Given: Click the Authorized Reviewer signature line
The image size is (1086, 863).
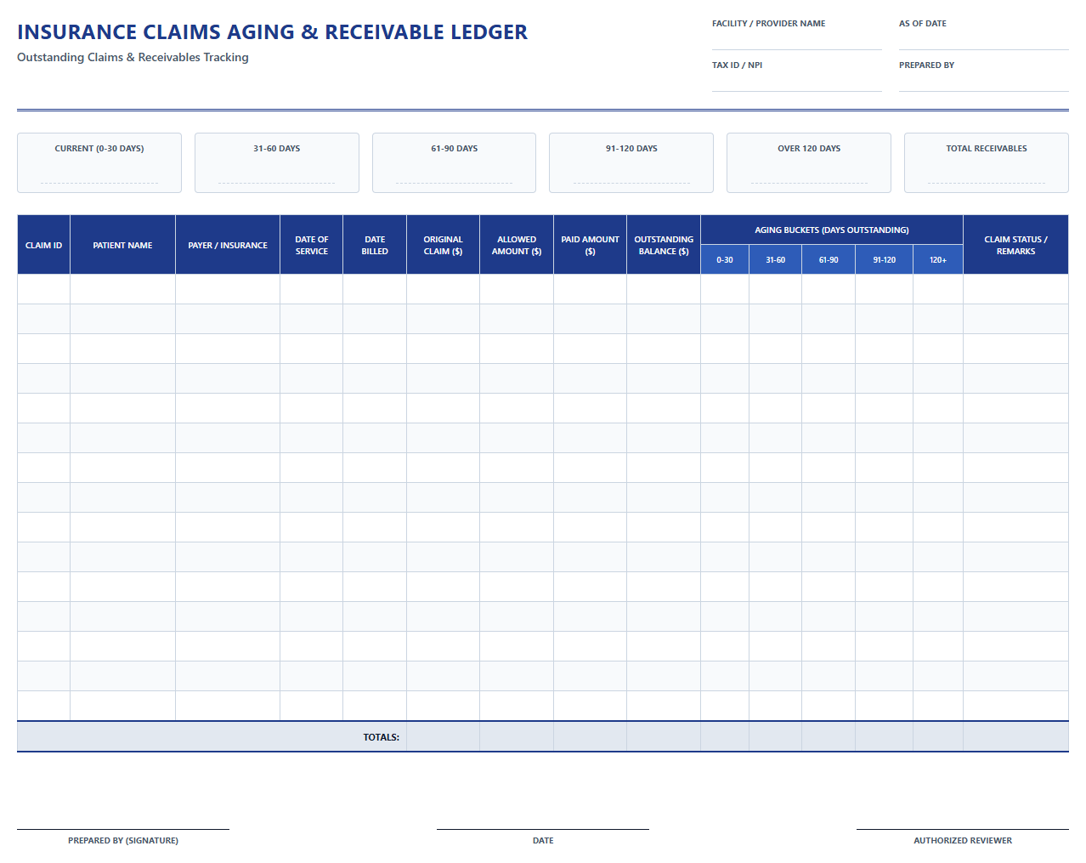Looking at the screenshot, I should click(x=963, y=829).
